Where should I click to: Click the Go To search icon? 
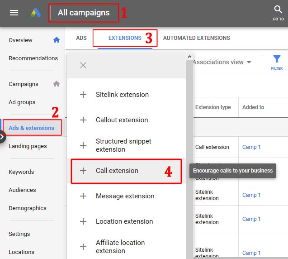click(x=278, y=10)
